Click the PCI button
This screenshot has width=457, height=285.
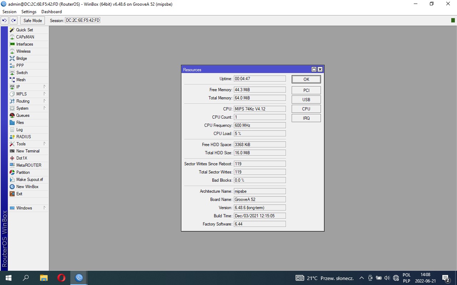[x=306, y=90]
